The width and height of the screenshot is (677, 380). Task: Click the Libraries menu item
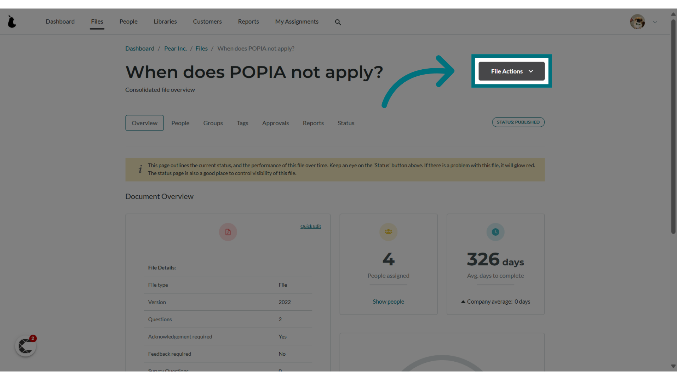165,21
